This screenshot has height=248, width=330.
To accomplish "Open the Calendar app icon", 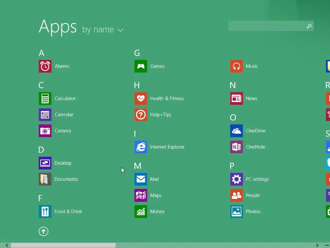I will pos(45,115).
